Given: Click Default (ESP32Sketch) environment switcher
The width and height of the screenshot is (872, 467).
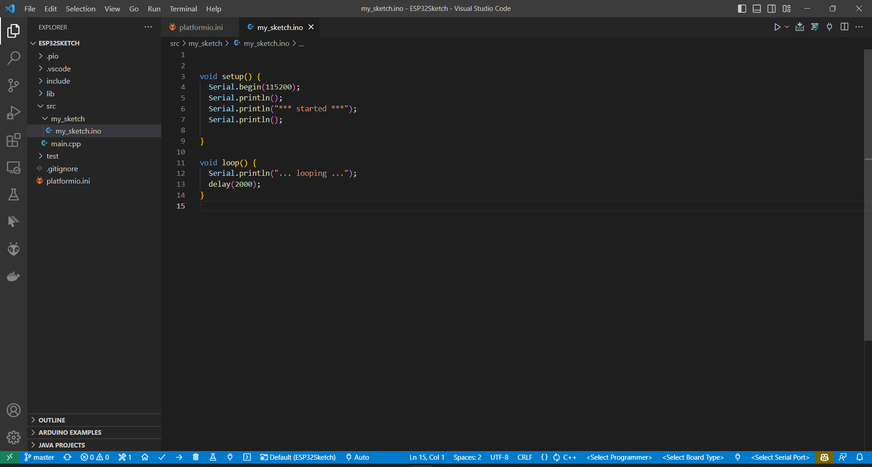Looking at the screenshot, I should coord(298,457).
